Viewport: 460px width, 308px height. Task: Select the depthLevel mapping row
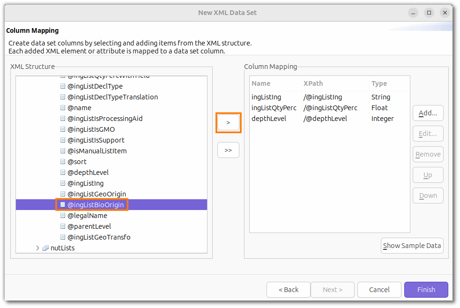[329, 119]
